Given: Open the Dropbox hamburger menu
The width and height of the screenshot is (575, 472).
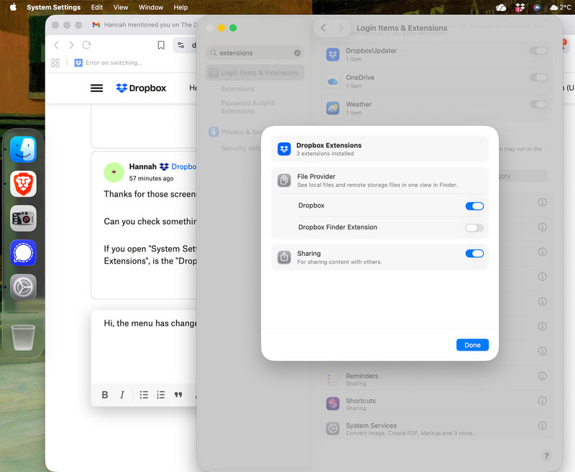Looking at the screenshot, I should (x=96, y=88).
